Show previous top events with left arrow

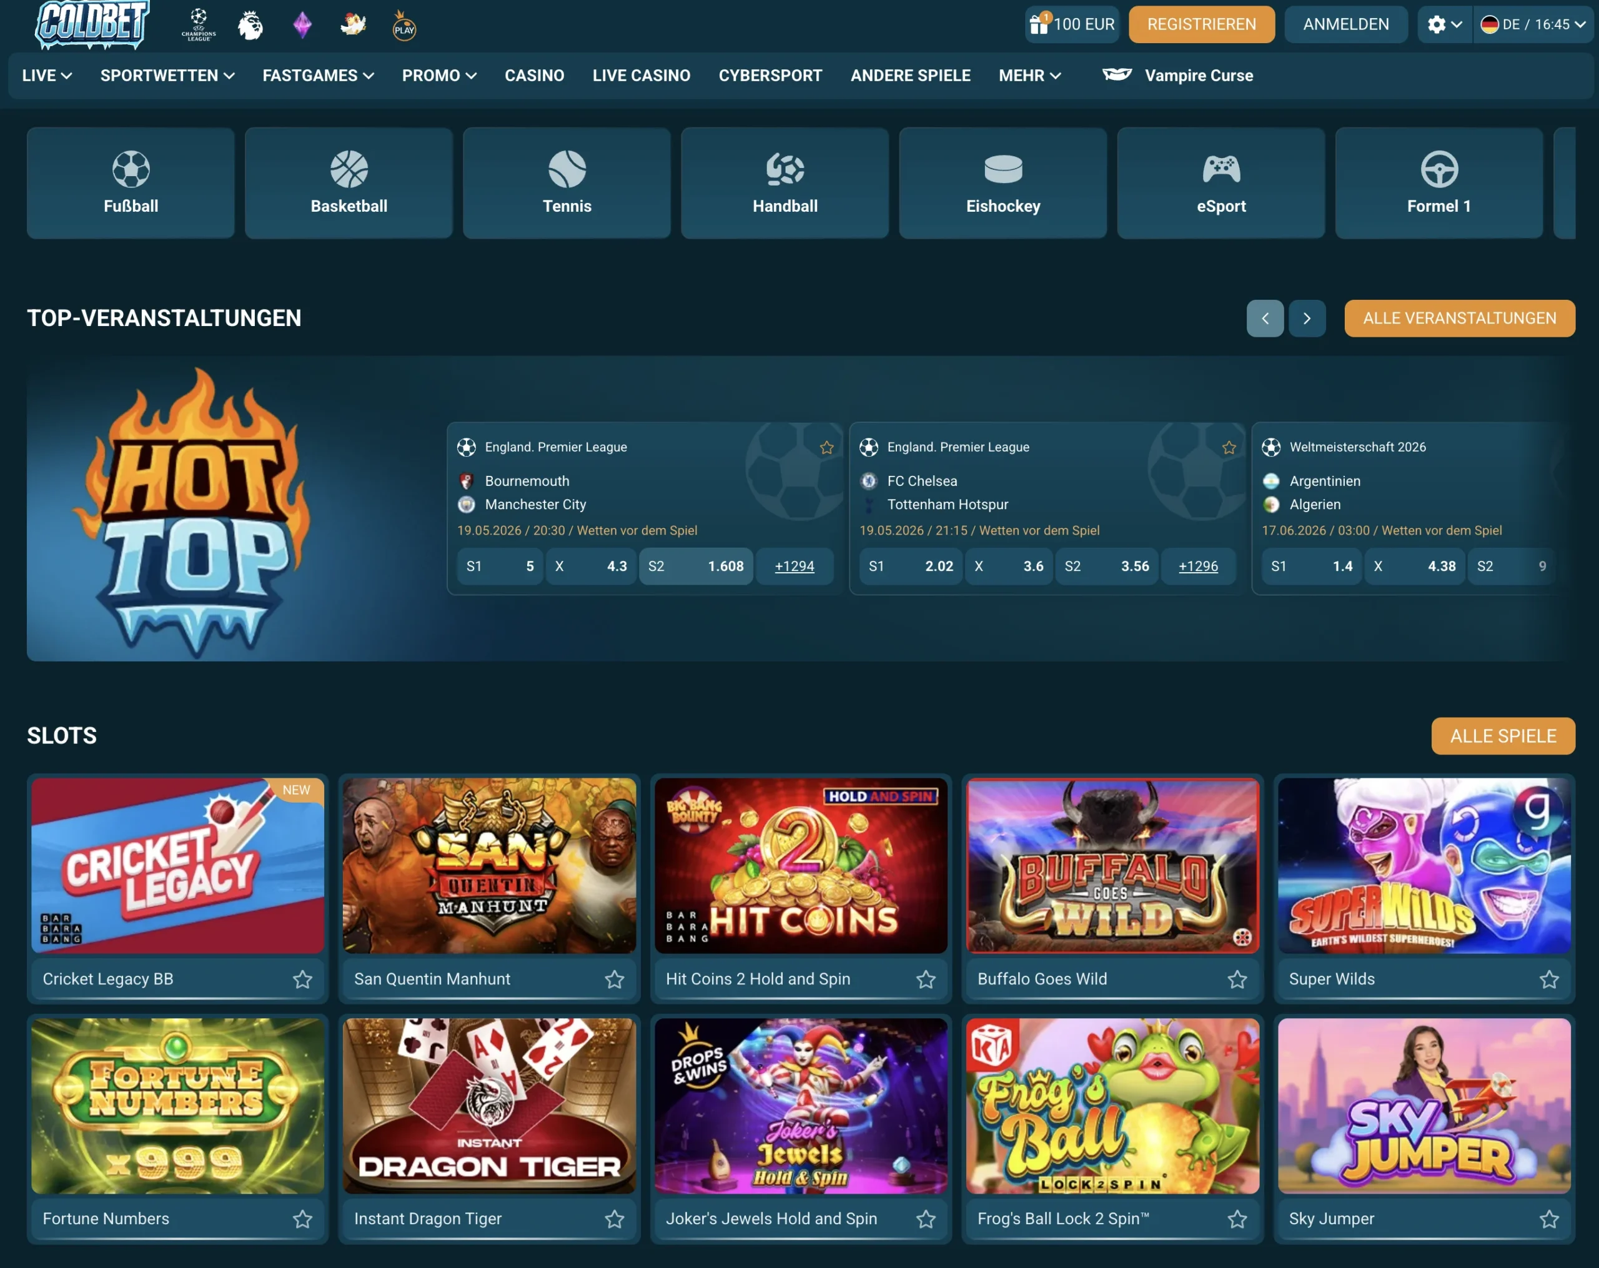pos(1265,319)
